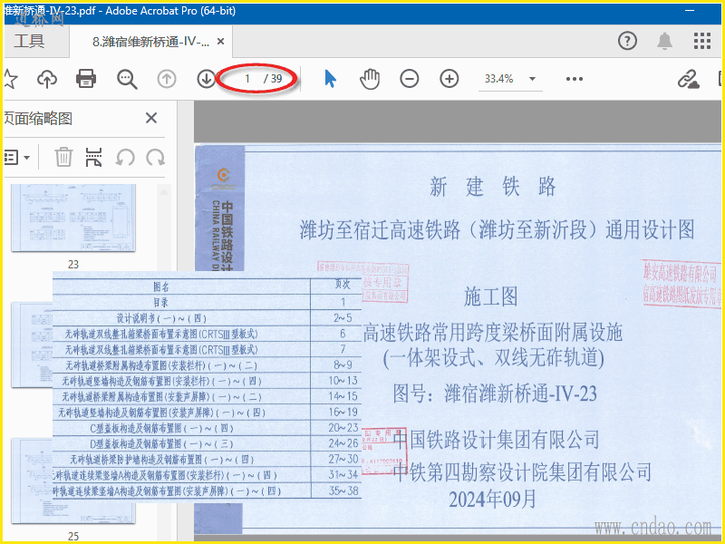This screenshot has width=725, height=544.
Task: Minimize the Acrobat window
Action: (x=690, y=10)
